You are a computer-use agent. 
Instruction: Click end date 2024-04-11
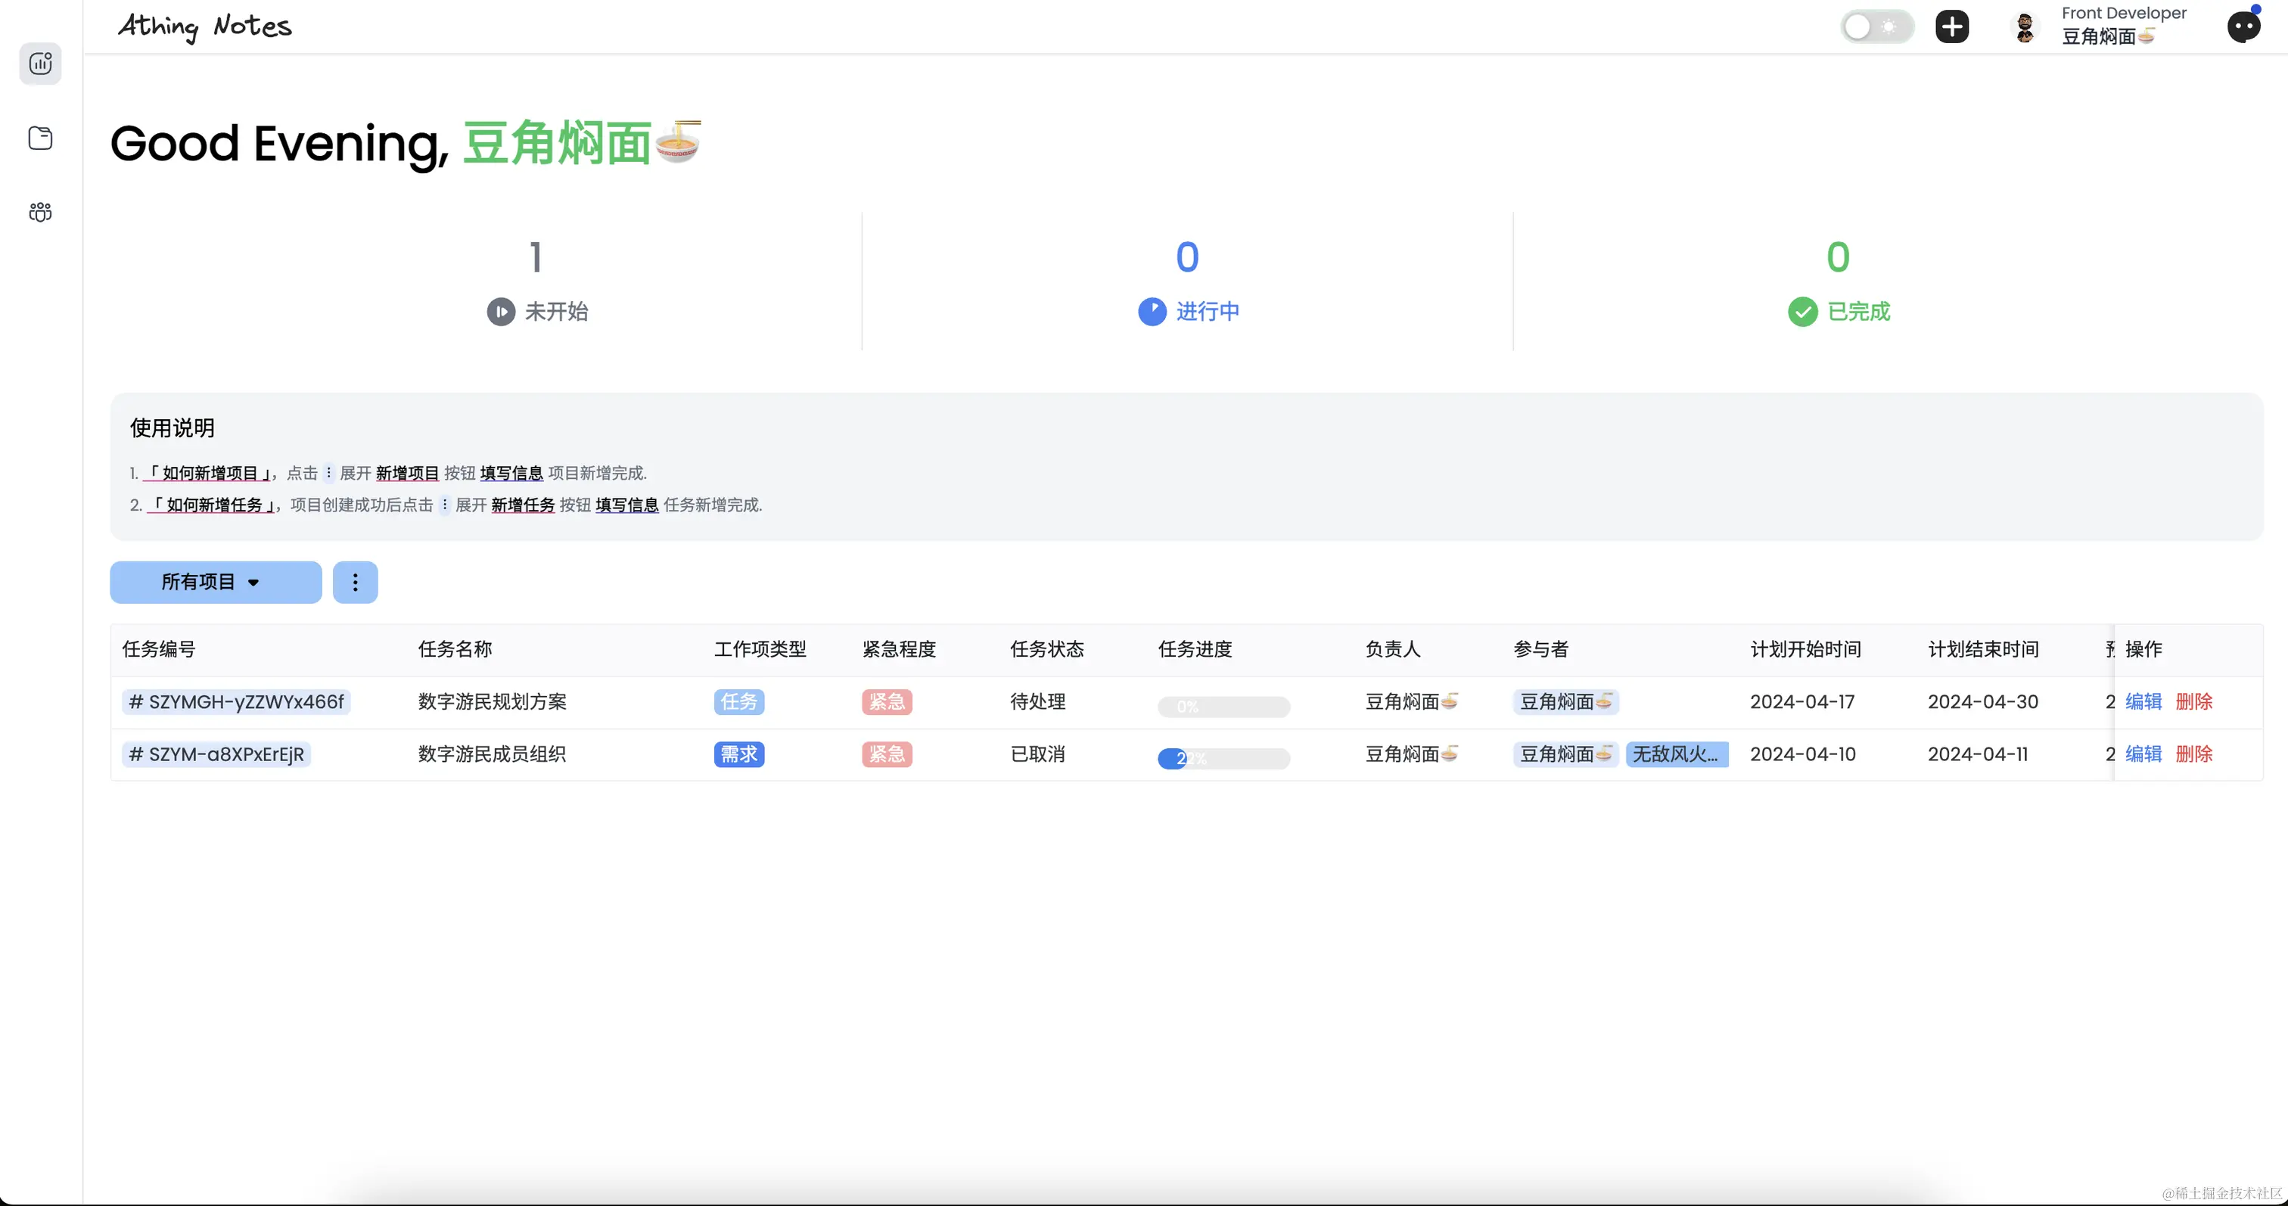click(1978, 754)
